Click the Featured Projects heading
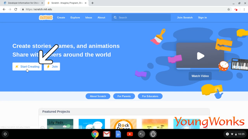The width and height of the screenshot is (248, 139). pos(56,112)
